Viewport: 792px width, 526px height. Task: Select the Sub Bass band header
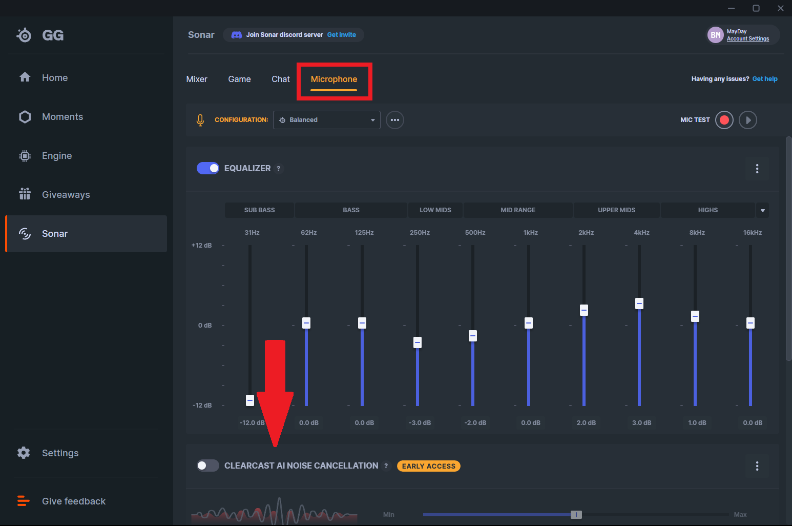point(259,210)
